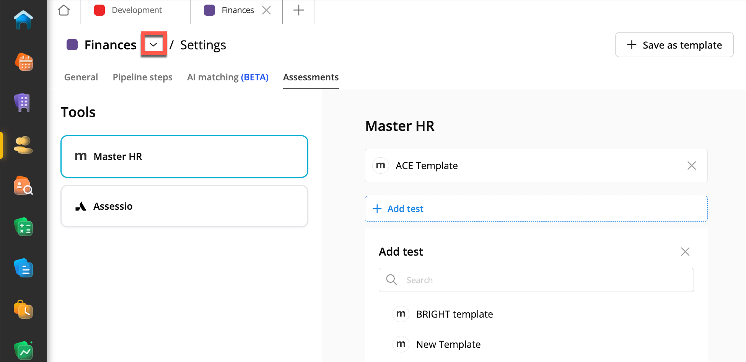Remove the ACE Template test

point(691,166)
